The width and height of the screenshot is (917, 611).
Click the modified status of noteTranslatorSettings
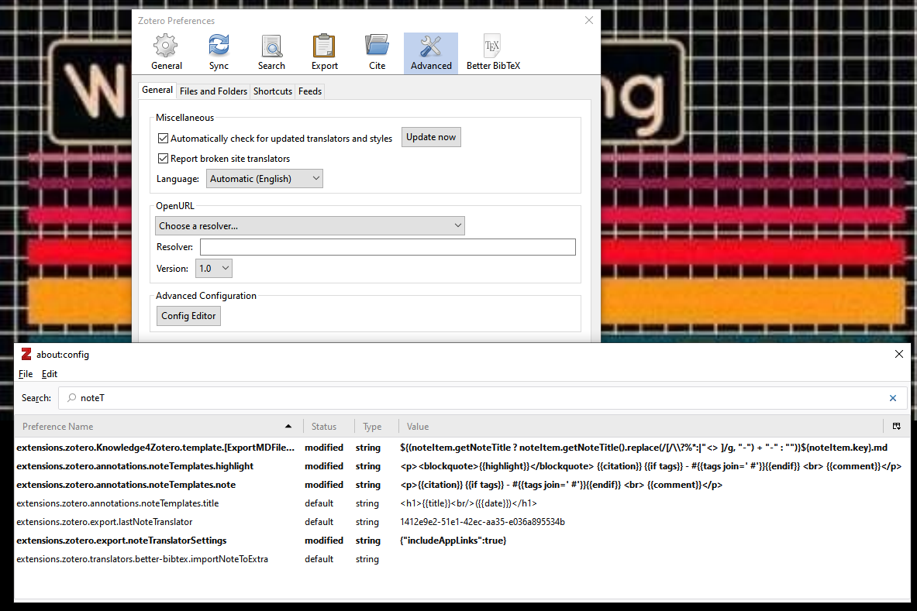(x=324, y=541)
